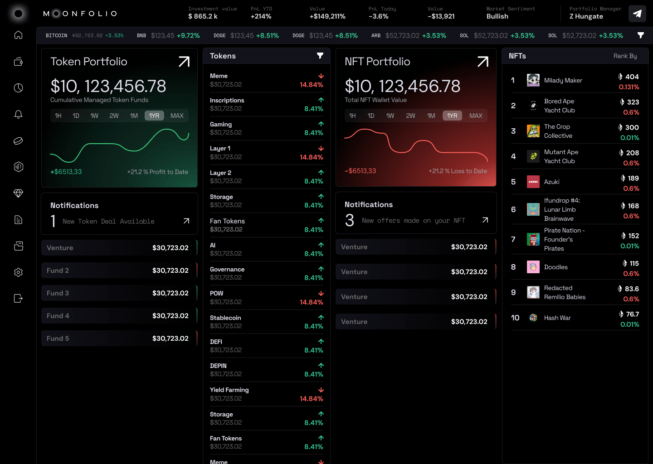Open the notifications bell in the sidebar
The image size is (653, 464).
18,114
